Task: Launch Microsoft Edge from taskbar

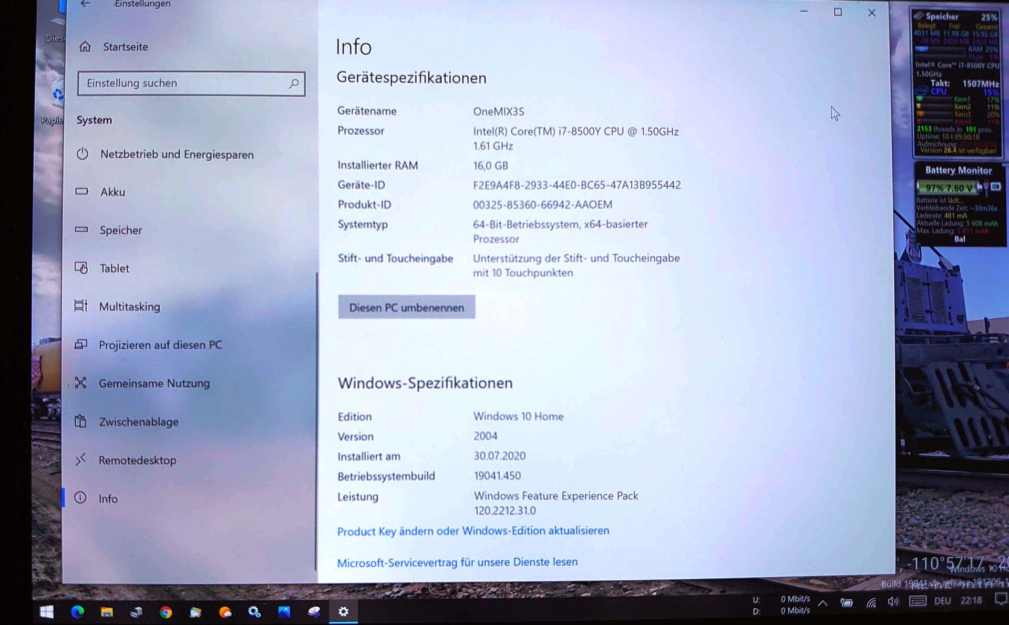Action: (x=77, y=611)
